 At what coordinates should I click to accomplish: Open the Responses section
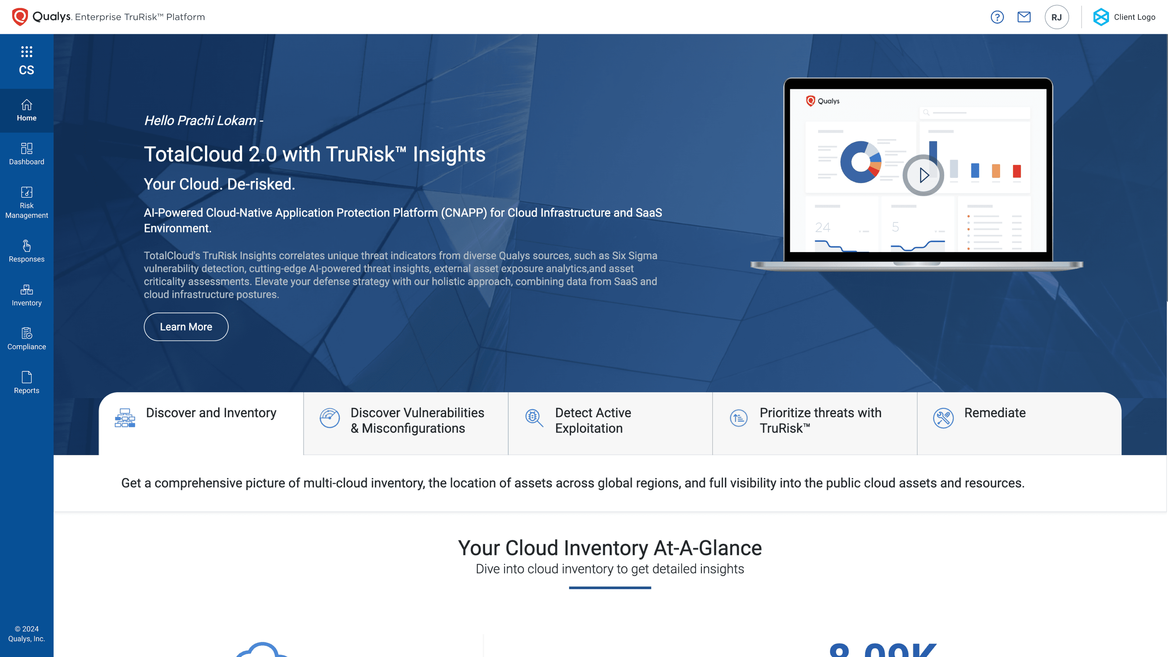pos(26,252)
